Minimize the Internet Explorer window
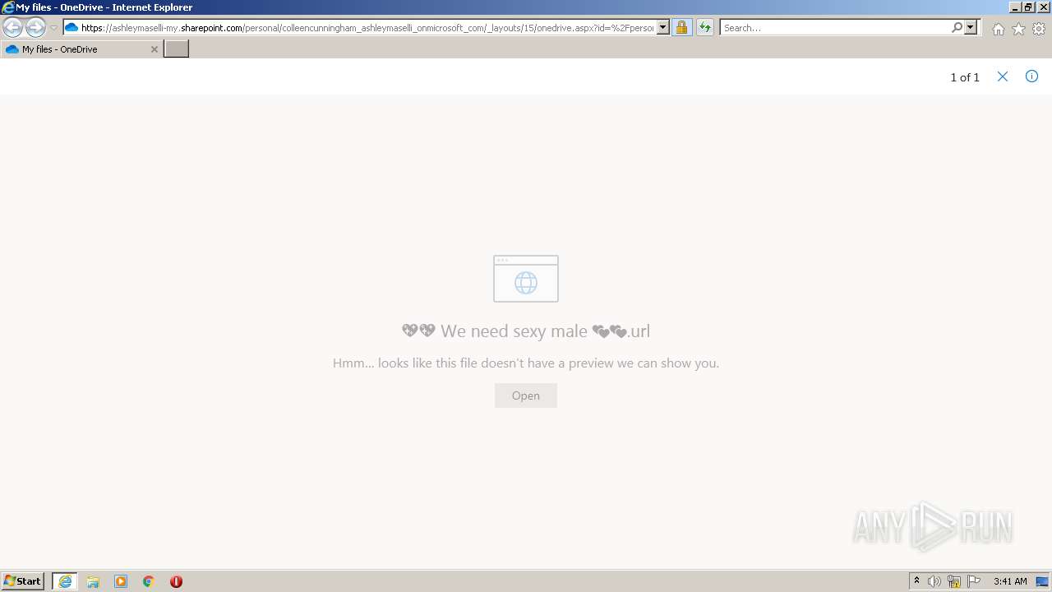This screenshot has height=592, width=1052. (1014, 7)
